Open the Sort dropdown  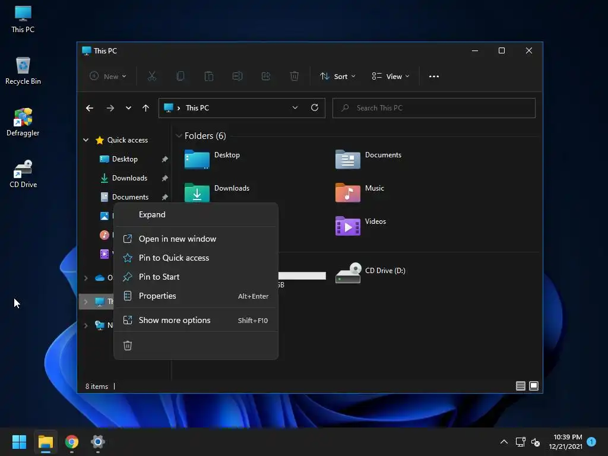pos(337,77)
